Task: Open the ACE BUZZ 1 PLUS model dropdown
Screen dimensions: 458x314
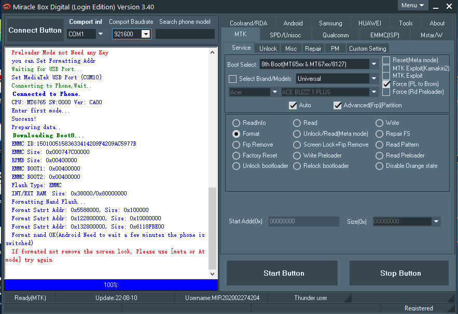Action: (x=374, y=92)
